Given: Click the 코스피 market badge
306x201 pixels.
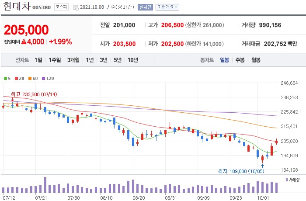Looking at the screenshot, I should [61, 7].
